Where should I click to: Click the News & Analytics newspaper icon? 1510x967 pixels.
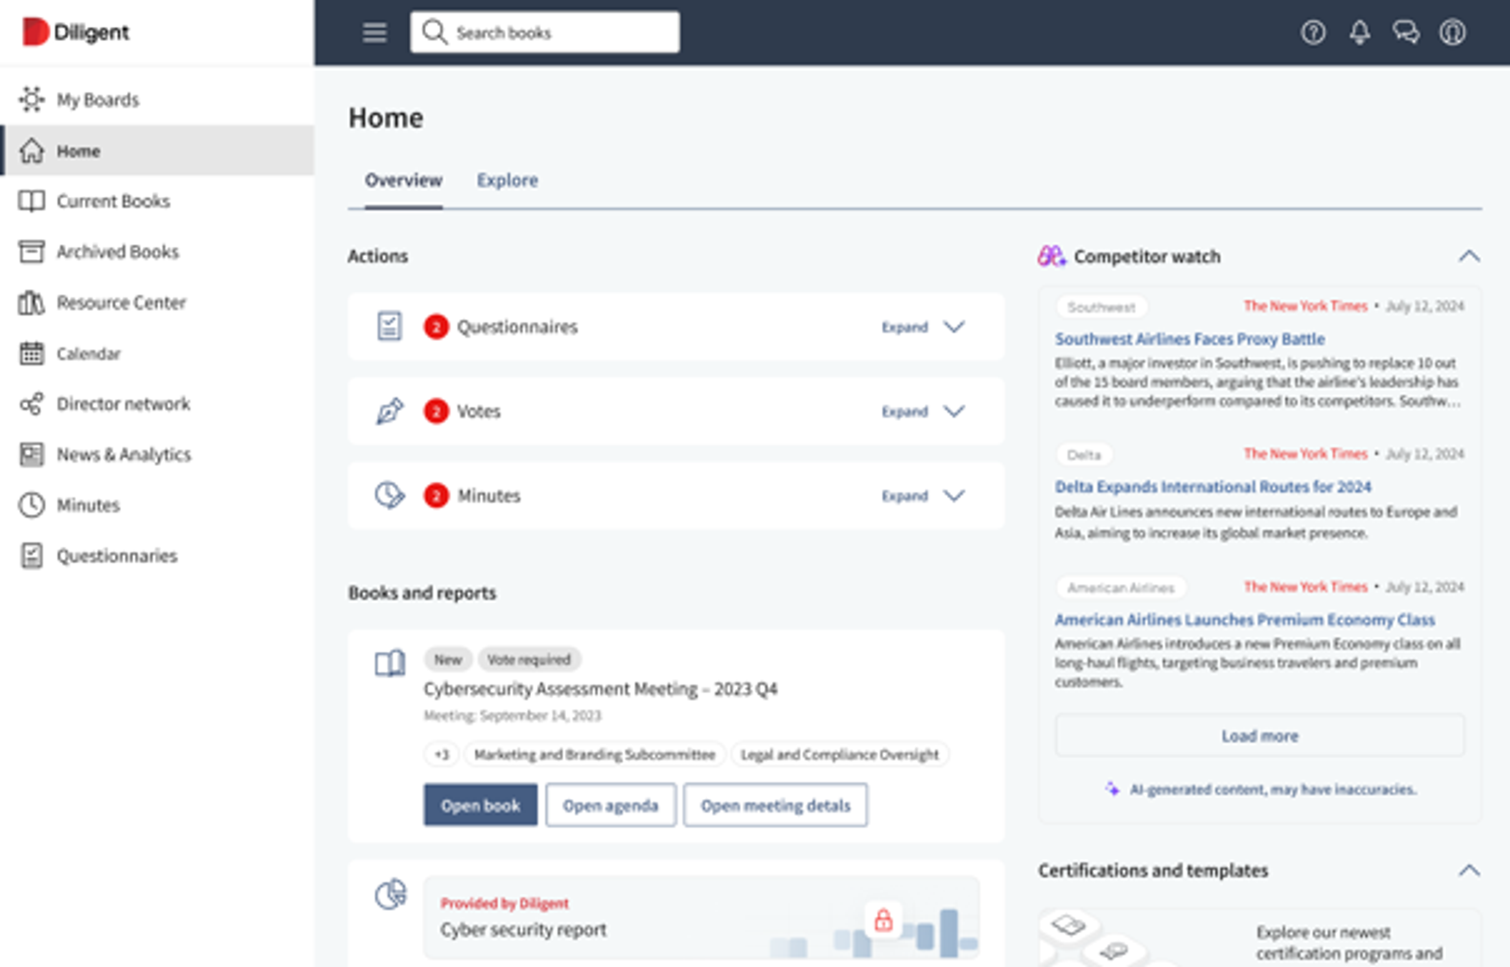31,454
